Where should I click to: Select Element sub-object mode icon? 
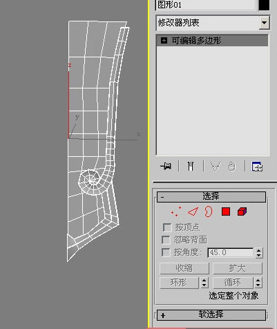coord(242,211)
